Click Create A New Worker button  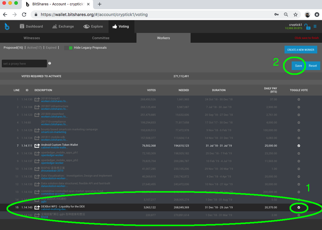(x=301, y=50)
